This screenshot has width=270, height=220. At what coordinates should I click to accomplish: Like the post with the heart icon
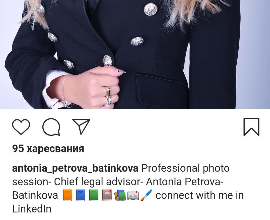[x=21, y=127]
